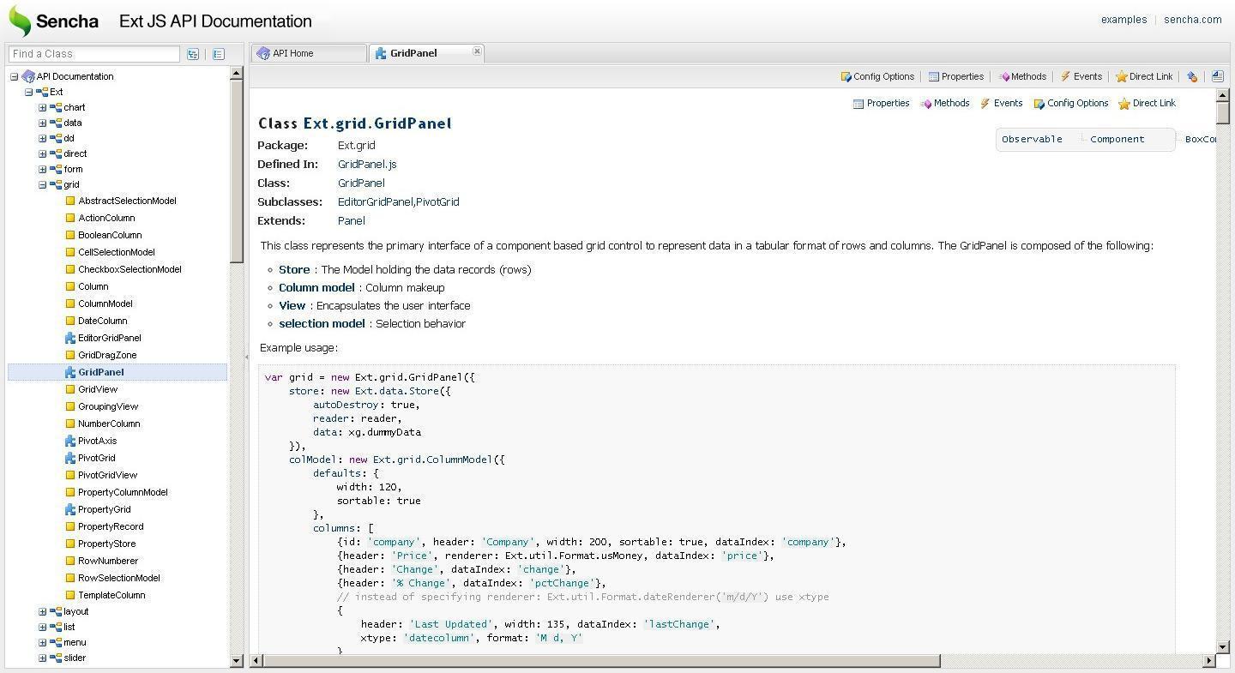The width and height of the screenshot is (1235, 673).
Task: Expand the form package node
Action: tap(42, 169)
